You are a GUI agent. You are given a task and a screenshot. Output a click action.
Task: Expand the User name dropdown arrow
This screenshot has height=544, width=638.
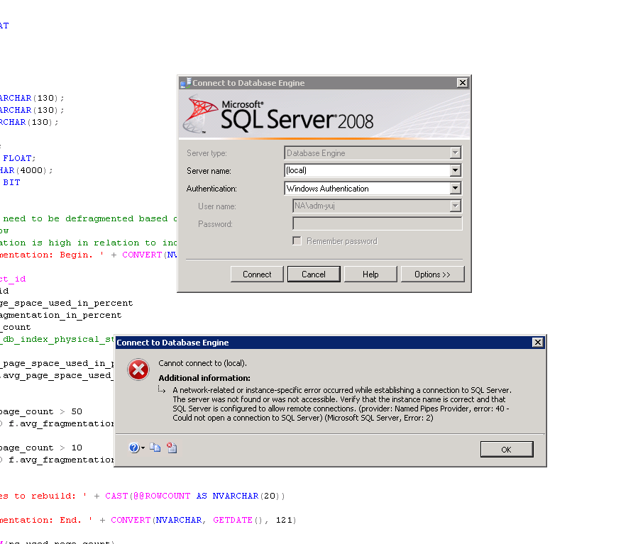[456, 206]
